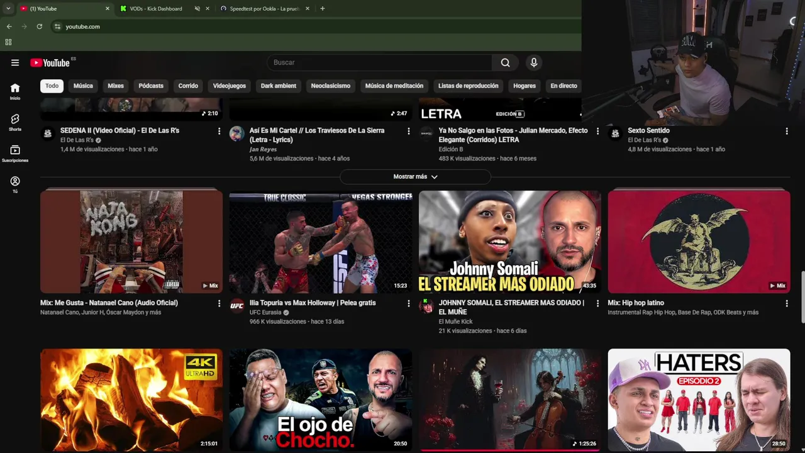Open El De Las R's channel under SEDENA II
The image size is (805, 453).
(x=77, y=140)
